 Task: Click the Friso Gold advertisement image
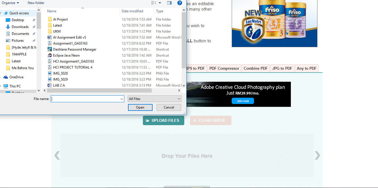[x=275, y=23]
